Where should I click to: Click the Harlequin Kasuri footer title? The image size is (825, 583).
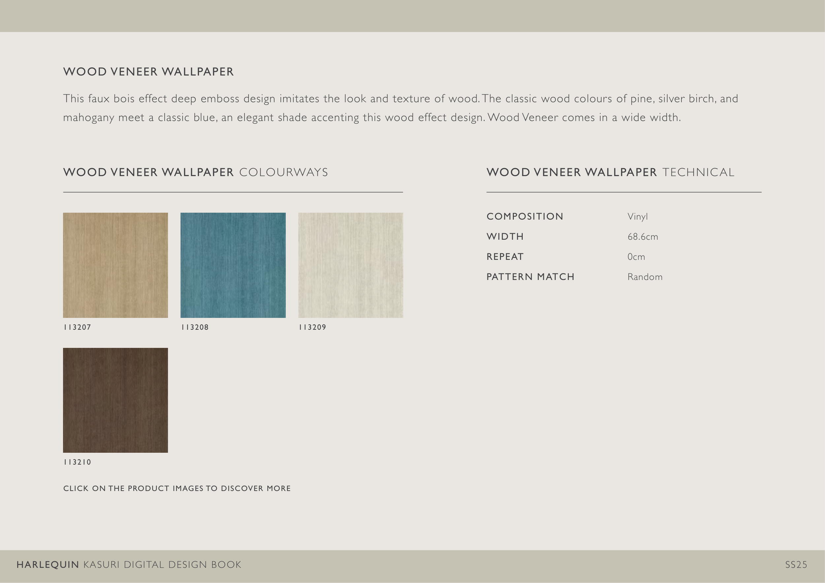(129, 565)
